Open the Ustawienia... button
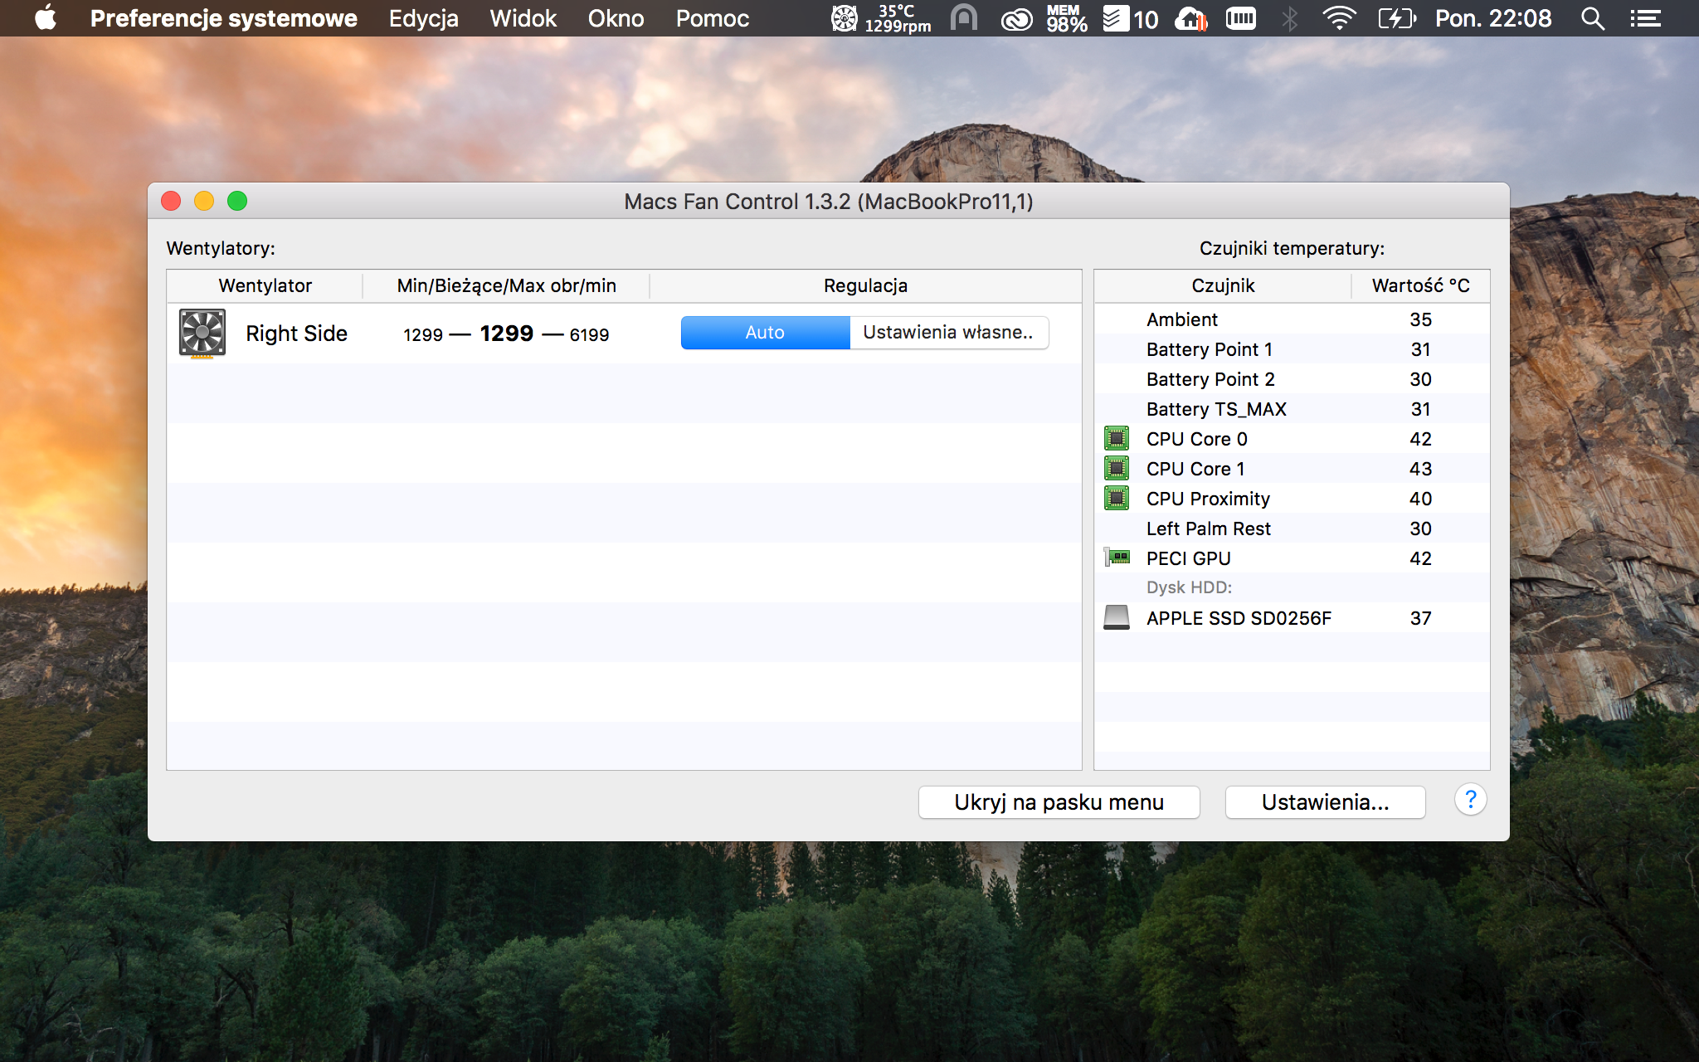The image size is (1699, 1062). tap(1325, 802)
